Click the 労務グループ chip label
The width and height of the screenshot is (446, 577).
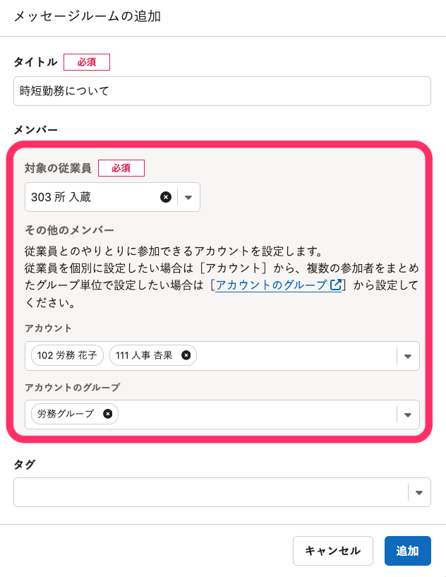point(66,414)
